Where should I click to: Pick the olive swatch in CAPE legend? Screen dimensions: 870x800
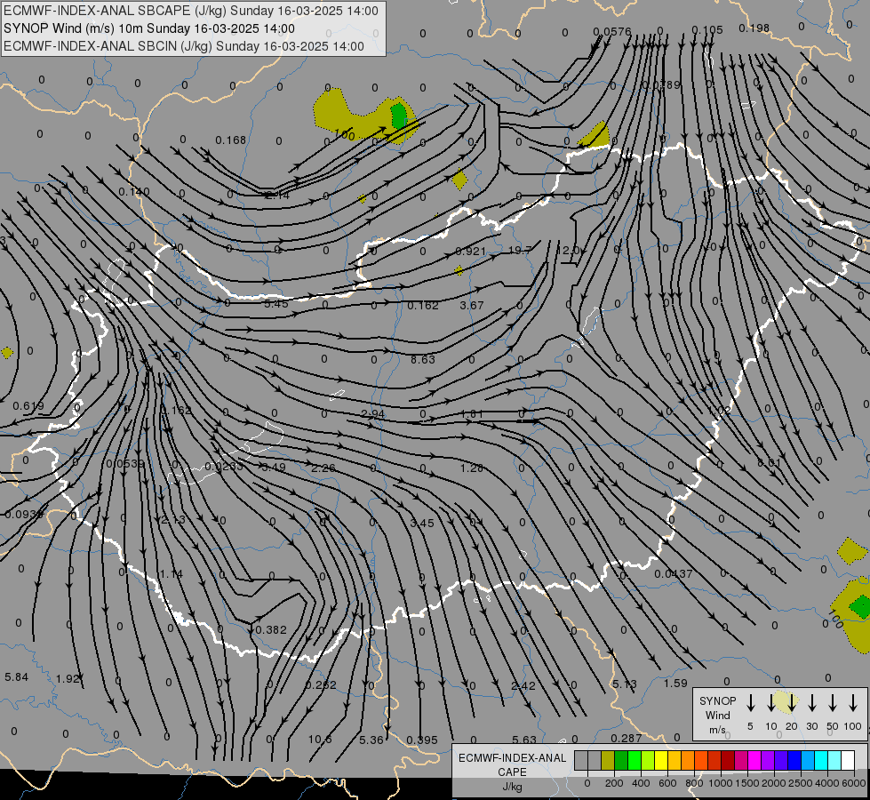pyautogui.click(x=608, y=761)
